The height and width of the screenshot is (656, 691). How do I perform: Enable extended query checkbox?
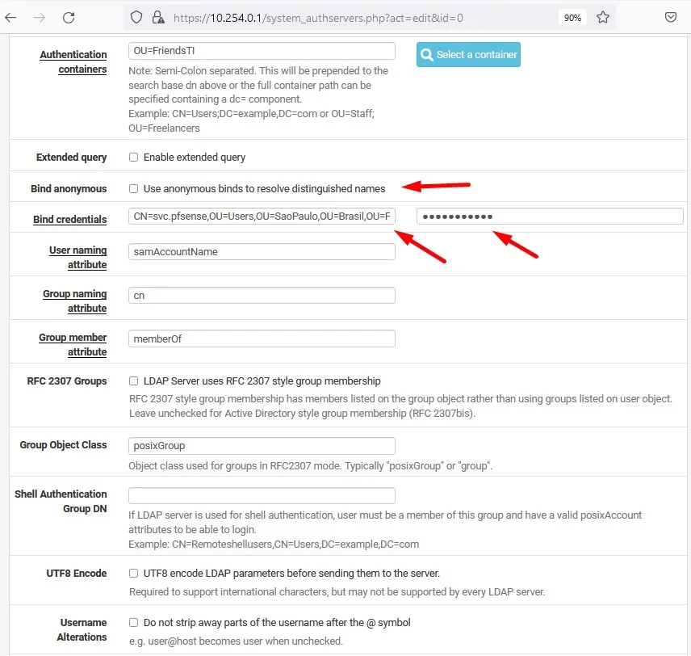coord(134,158)
